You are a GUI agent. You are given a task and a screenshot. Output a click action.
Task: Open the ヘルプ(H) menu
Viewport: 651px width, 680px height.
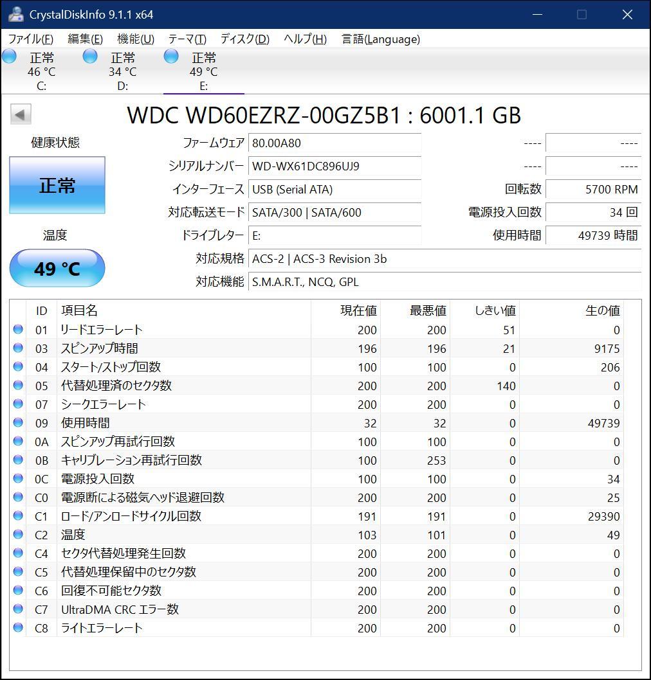coord(305,39)
